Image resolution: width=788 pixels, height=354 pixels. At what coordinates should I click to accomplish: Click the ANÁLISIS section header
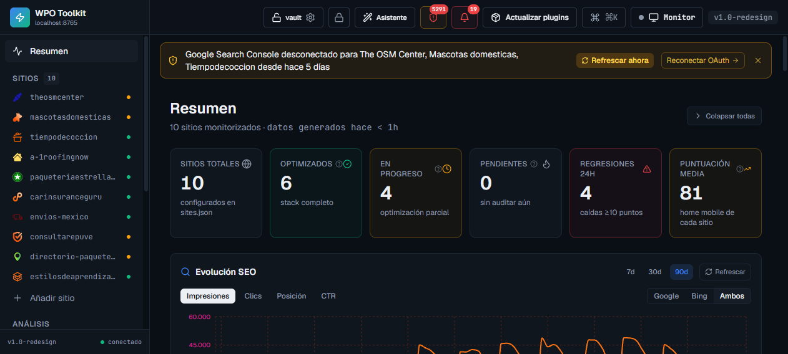tap(31, 324)
